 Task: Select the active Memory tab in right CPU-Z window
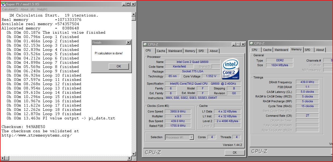[296, 49]
